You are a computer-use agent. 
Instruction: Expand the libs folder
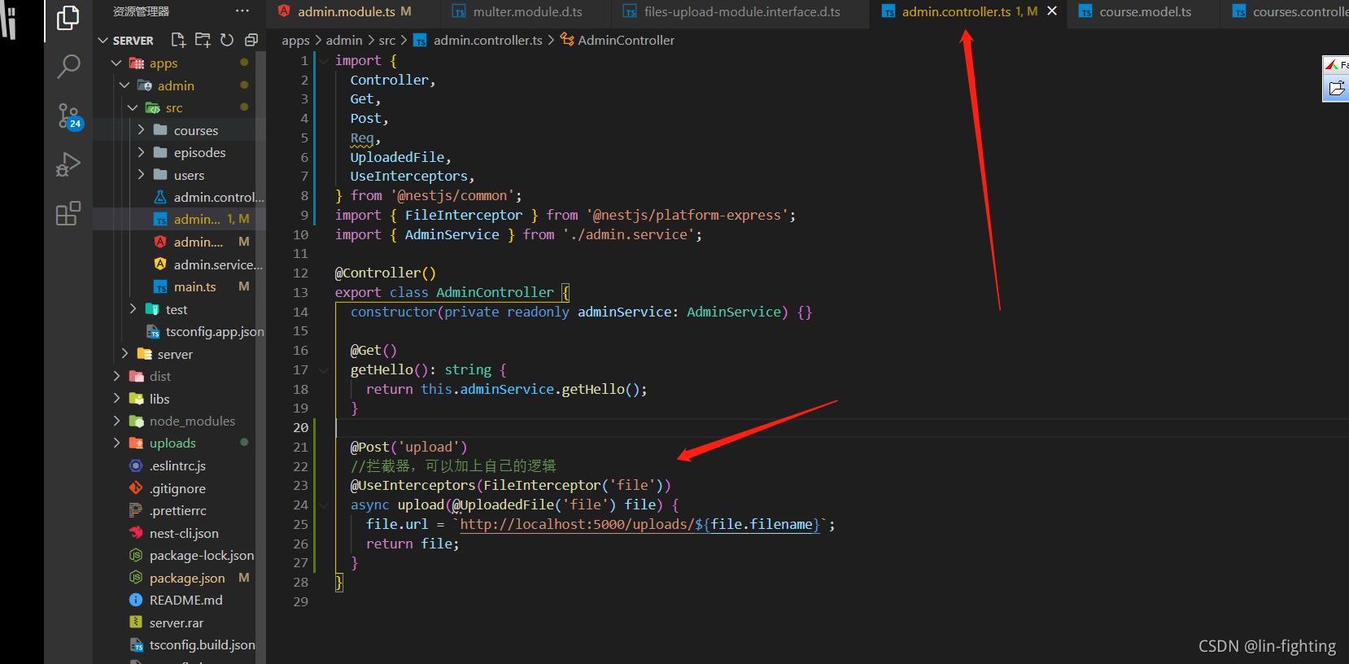pos(116,399)
